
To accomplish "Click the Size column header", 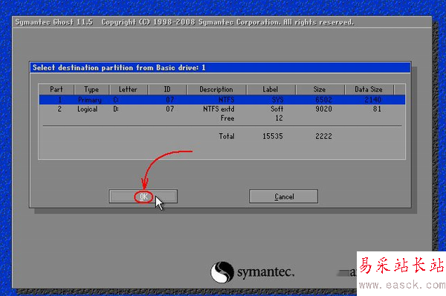I will tap(320, 89).
